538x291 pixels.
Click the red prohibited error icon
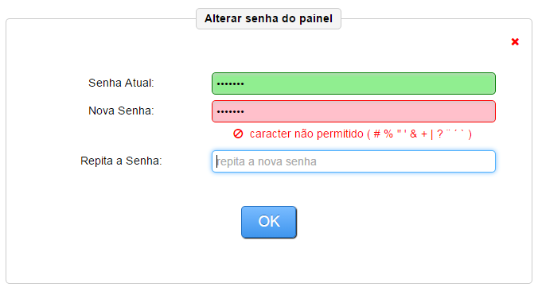238,134
